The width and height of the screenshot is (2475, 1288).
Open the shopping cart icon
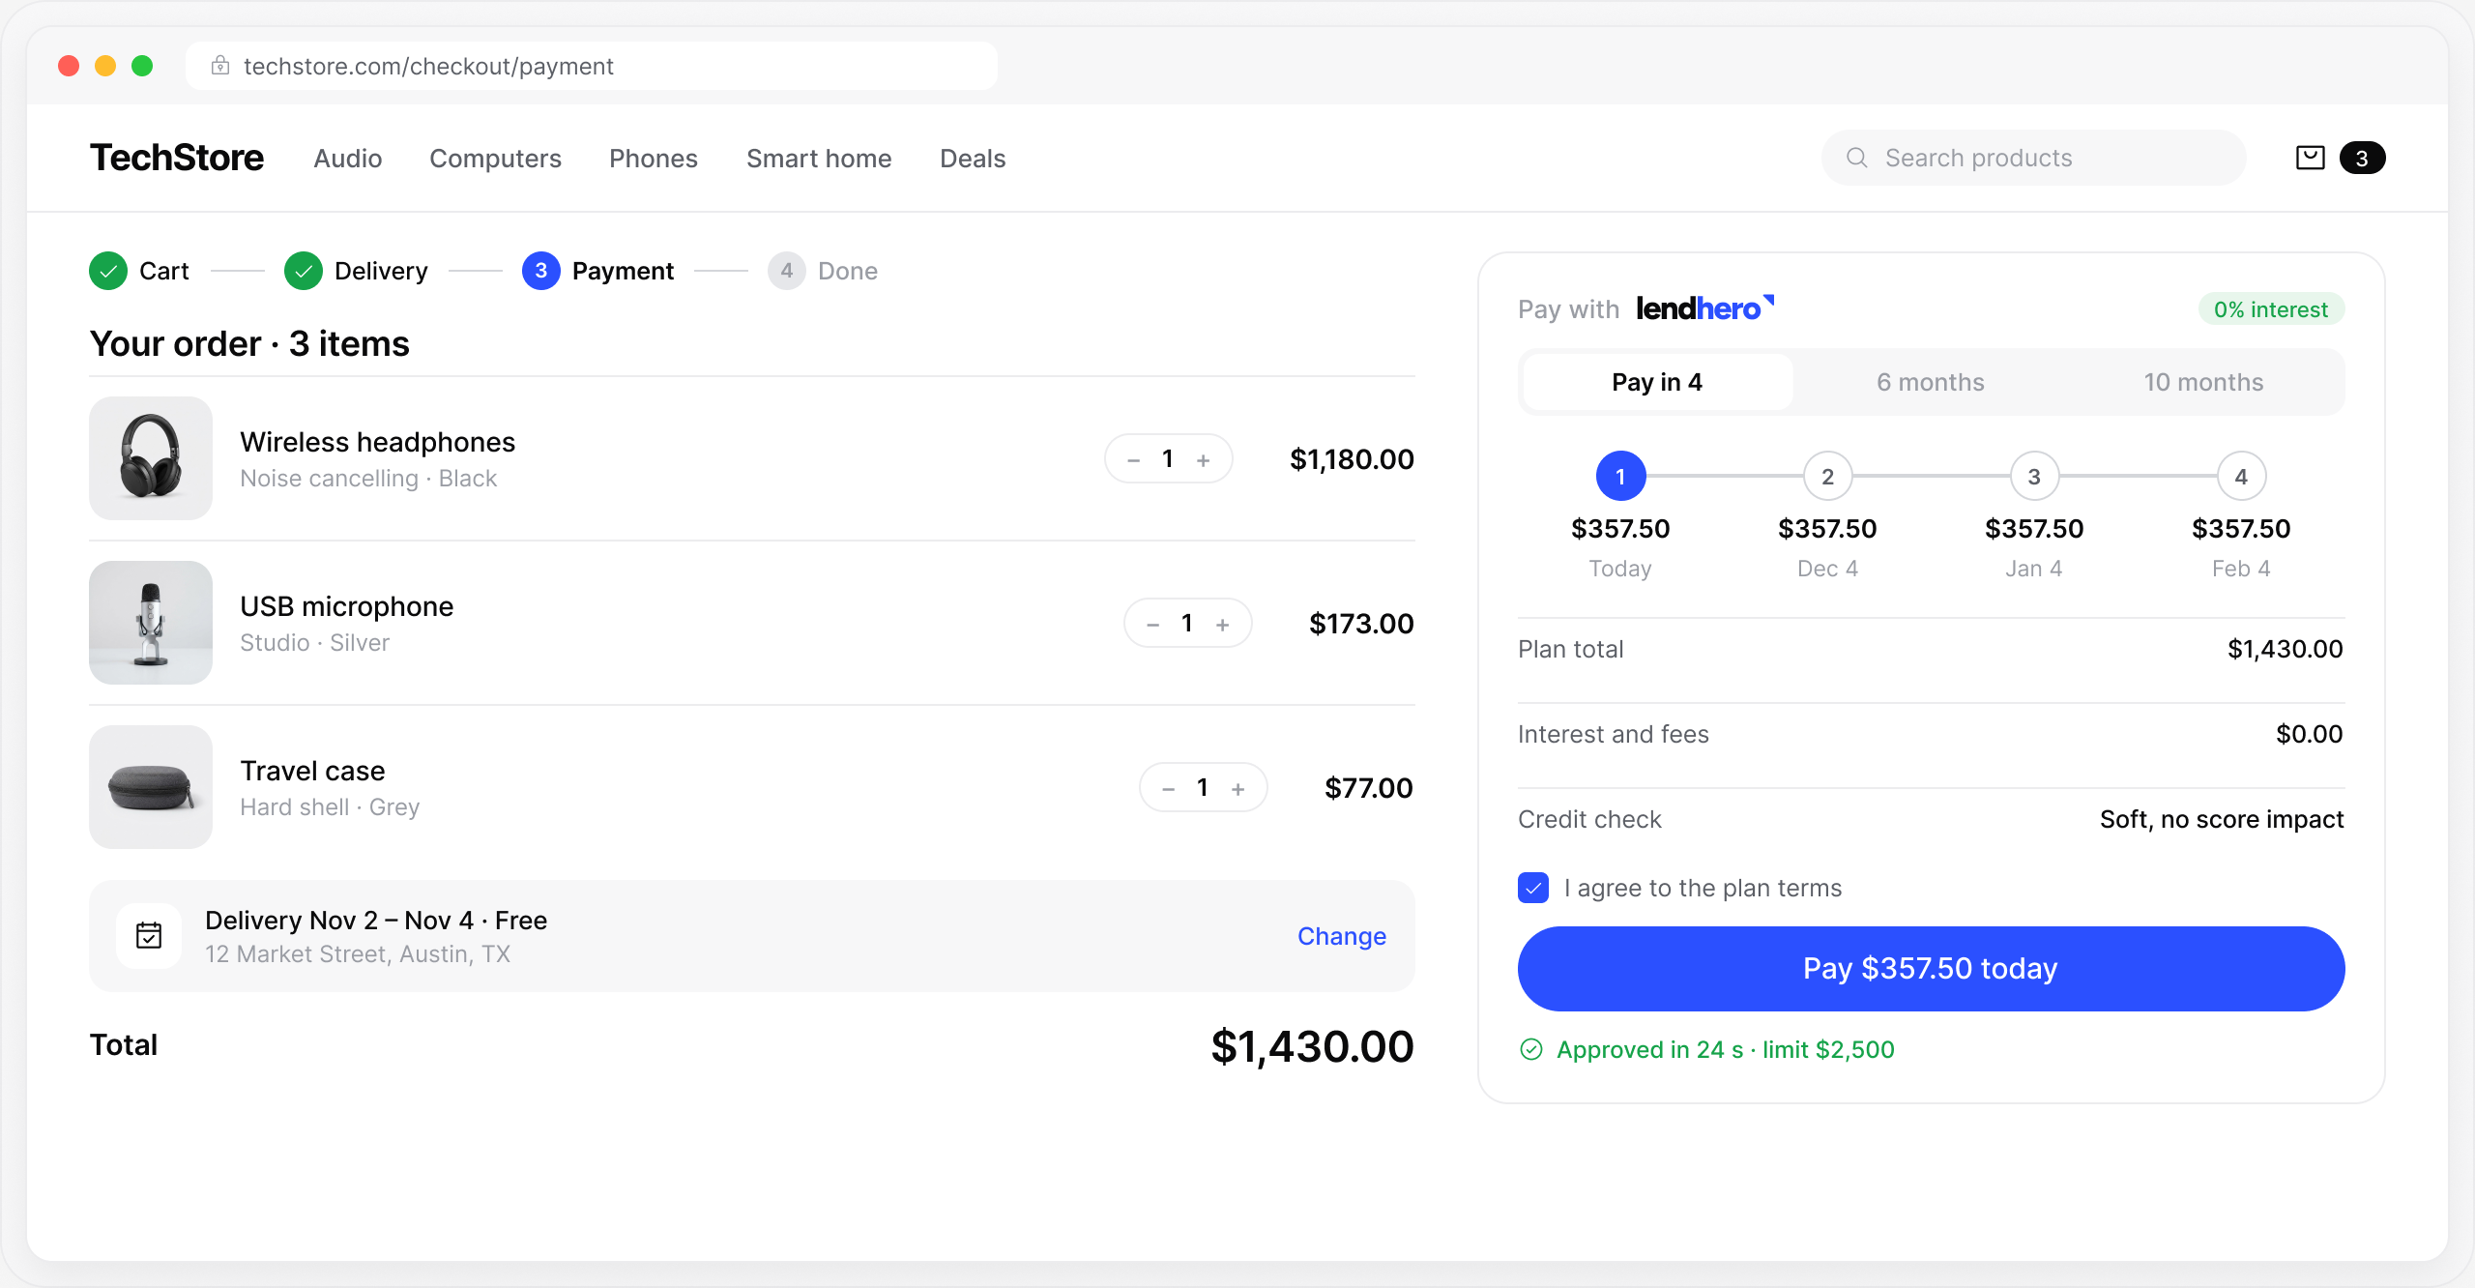tap(2310, 158)
